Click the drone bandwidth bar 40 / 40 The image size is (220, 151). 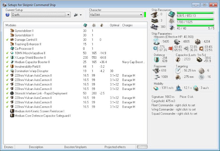196,25
